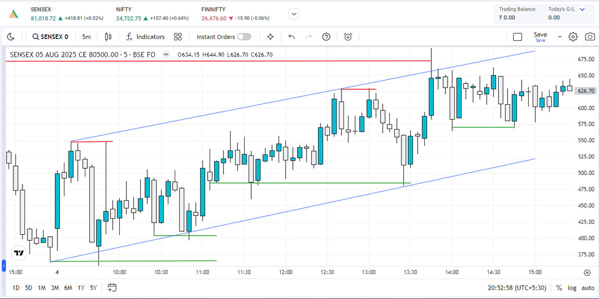Select the 1M time range
Image resolution: width=599 pixels, height=299 pixels.
click(41, 288)
